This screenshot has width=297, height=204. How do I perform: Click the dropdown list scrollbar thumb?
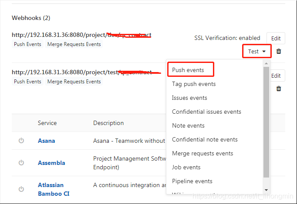(x=267, y=122)
